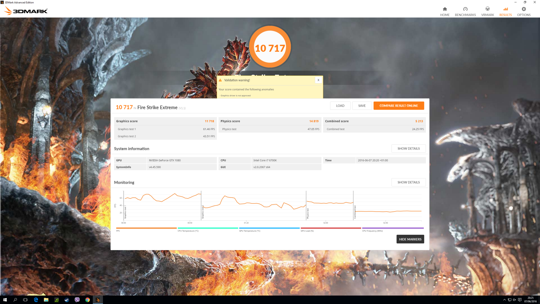
Task: Click the NVIDIA GeForce GTX 1080 value
Action: (x=165, y=160)
